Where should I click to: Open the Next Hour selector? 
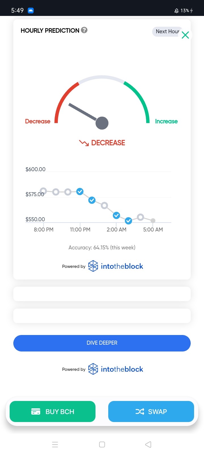[x=167, y=31]
